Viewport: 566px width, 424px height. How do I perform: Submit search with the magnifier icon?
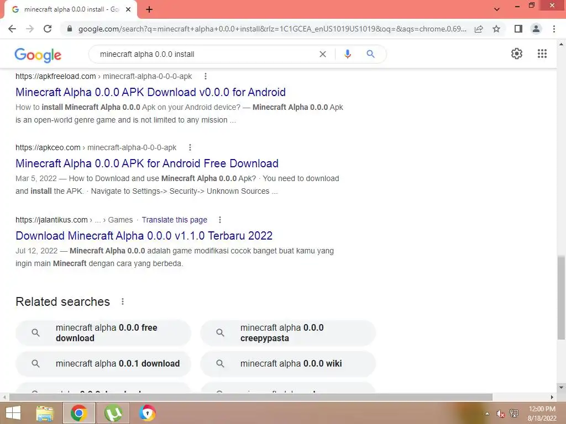click(370, 54)
